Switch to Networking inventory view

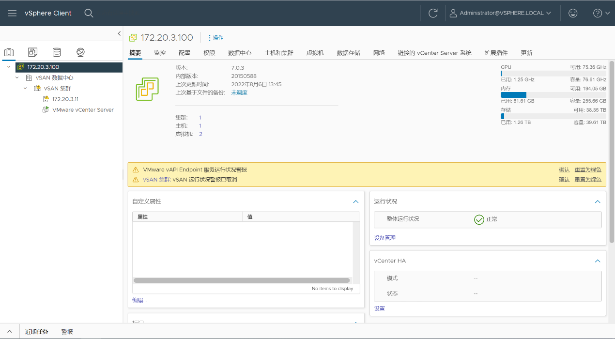pyautogui.click(x=80, y=52)
